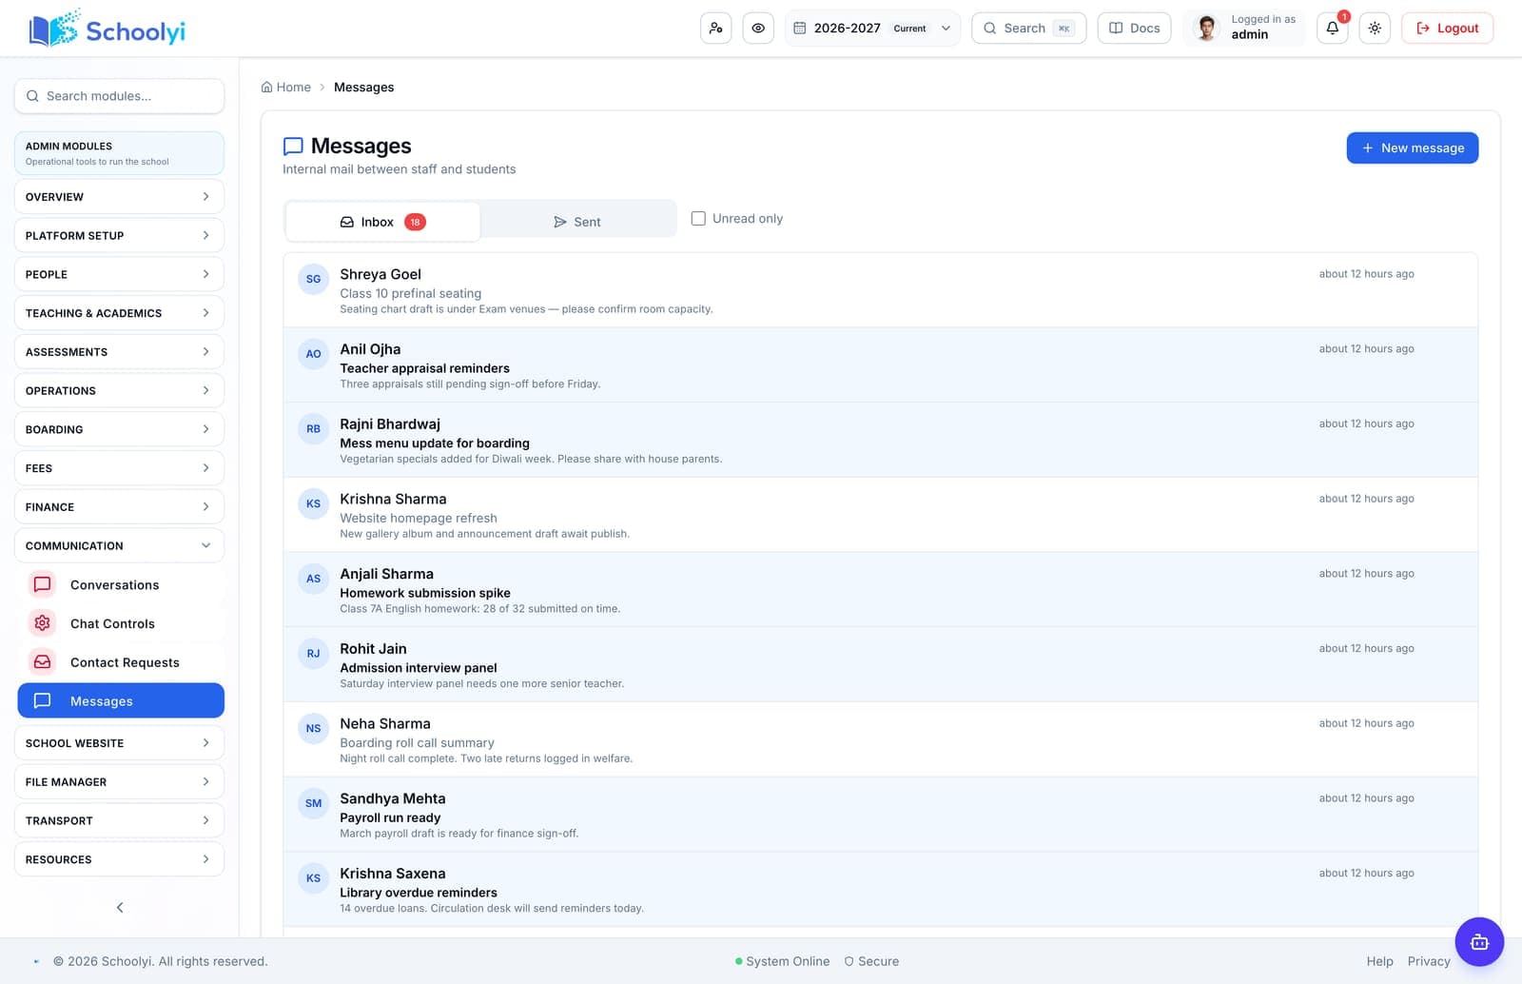Open the chatbot assistant floating button
This screenshot has width=1522, height=984.
click(x=1479, y=942)
